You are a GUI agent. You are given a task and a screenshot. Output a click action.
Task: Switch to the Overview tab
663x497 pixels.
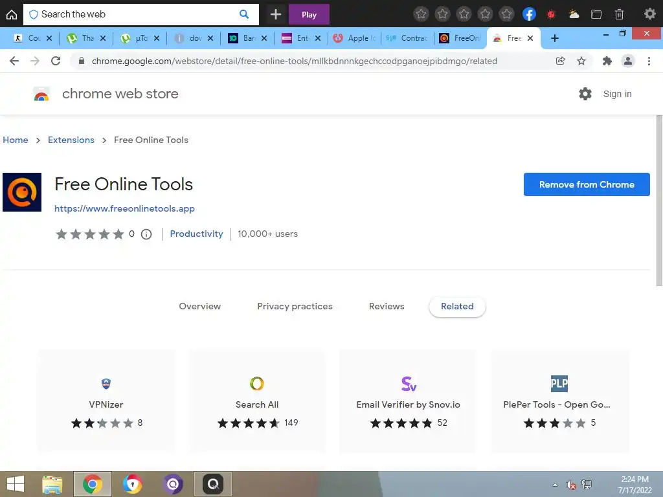pyautogui.click(x=199, y=306)
